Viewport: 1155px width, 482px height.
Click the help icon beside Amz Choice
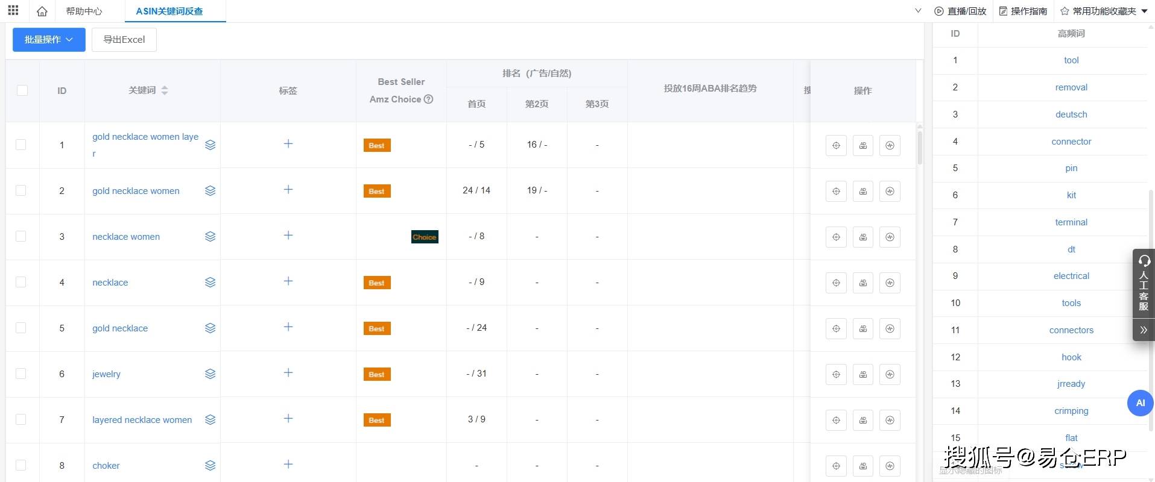click(428, 99)
